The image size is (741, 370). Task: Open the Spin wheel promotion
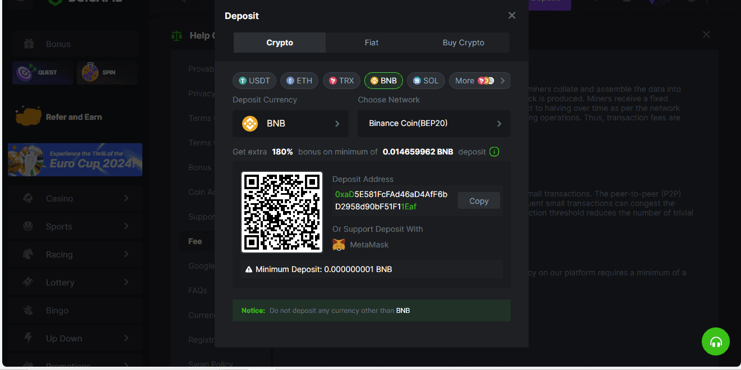pos(107,73)
